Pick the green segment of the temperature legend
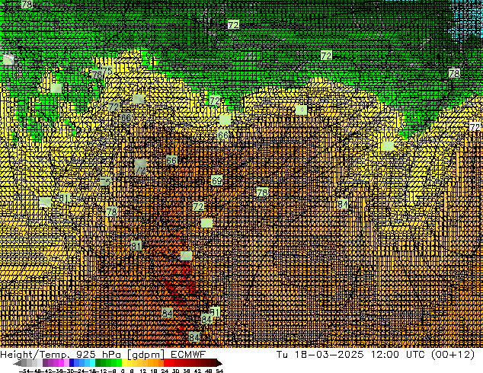Screen dimensions: 483x373 click(x=108, y=363)
